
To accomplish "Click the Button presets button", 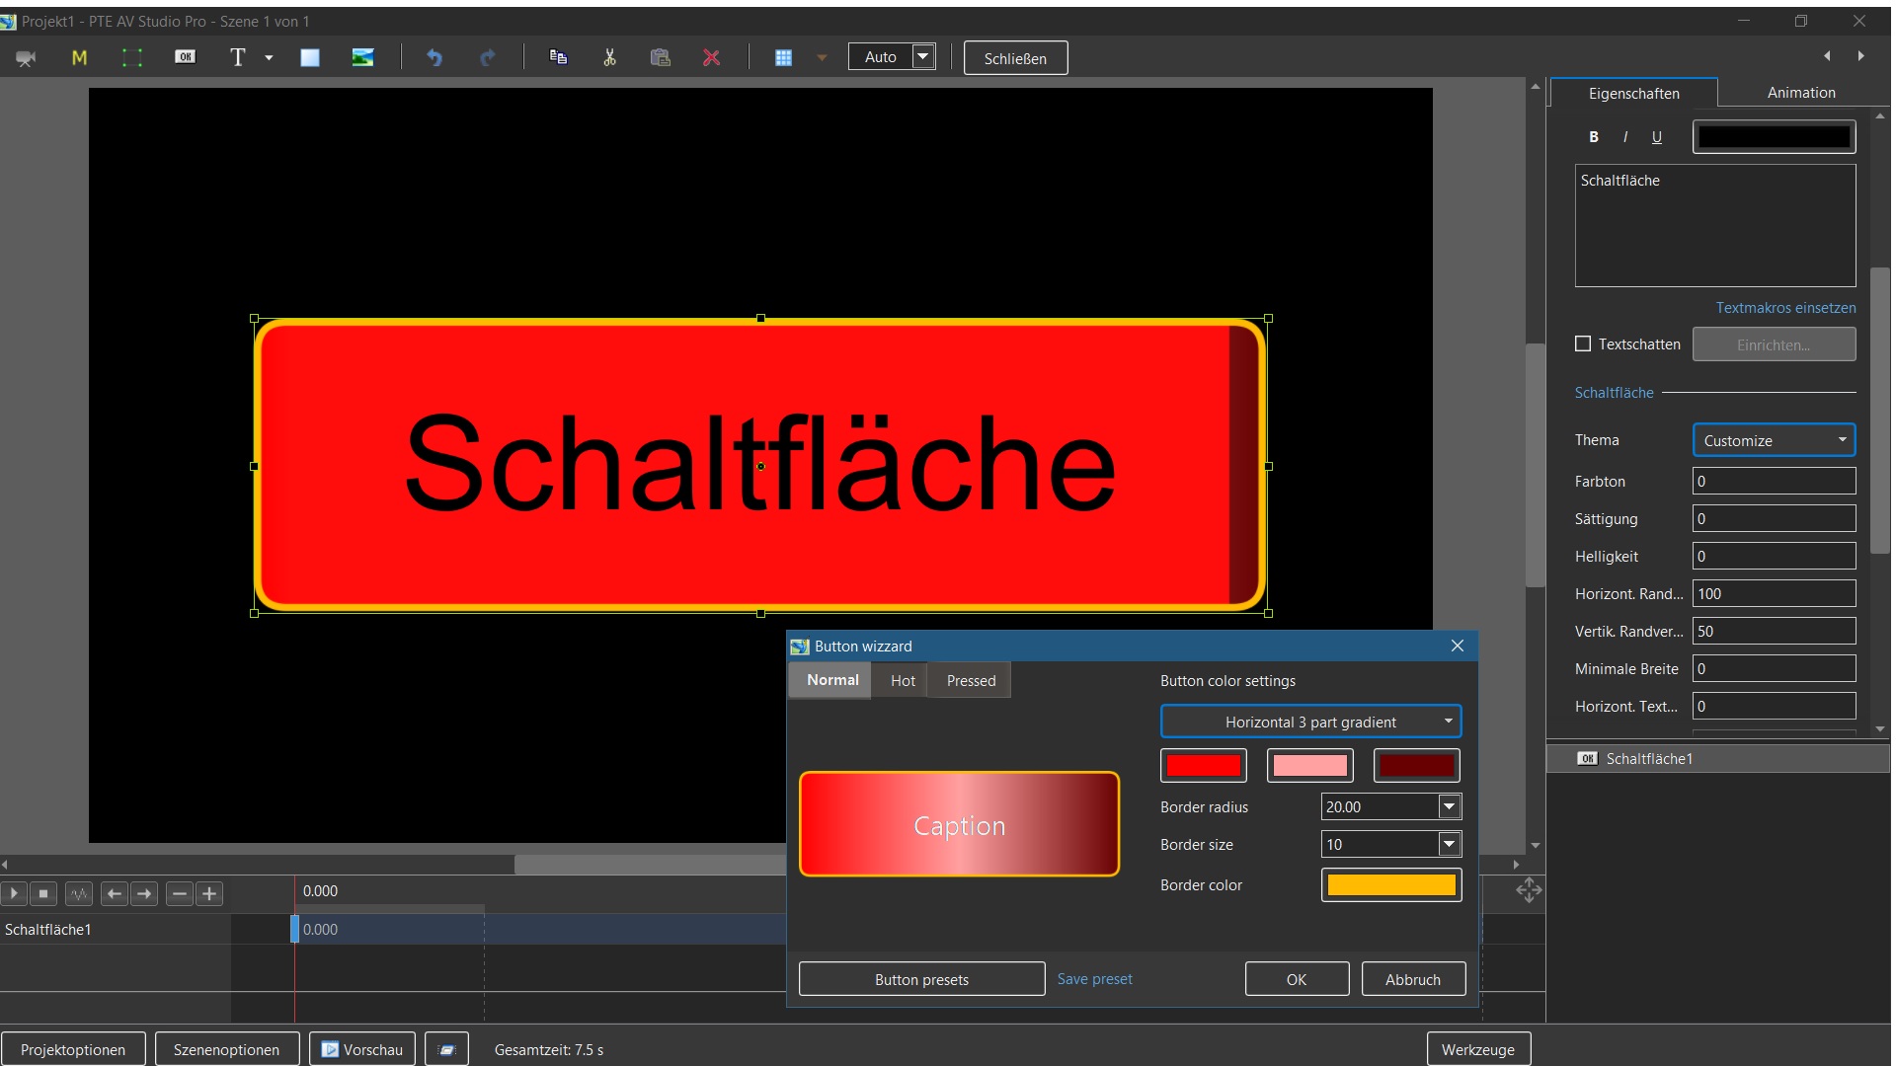I will click(x=921, y=979).
